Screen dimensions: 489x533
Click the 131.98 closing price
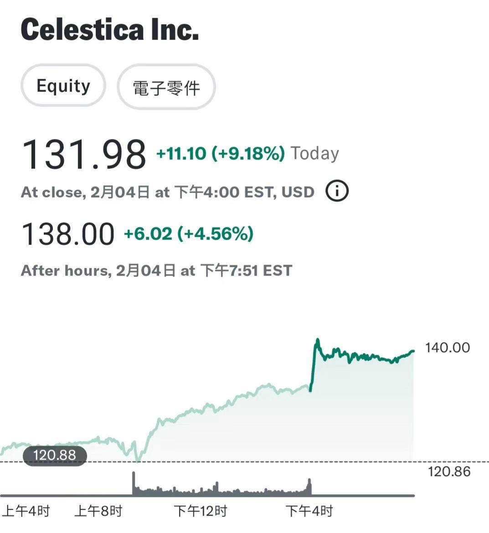point(84,154)
